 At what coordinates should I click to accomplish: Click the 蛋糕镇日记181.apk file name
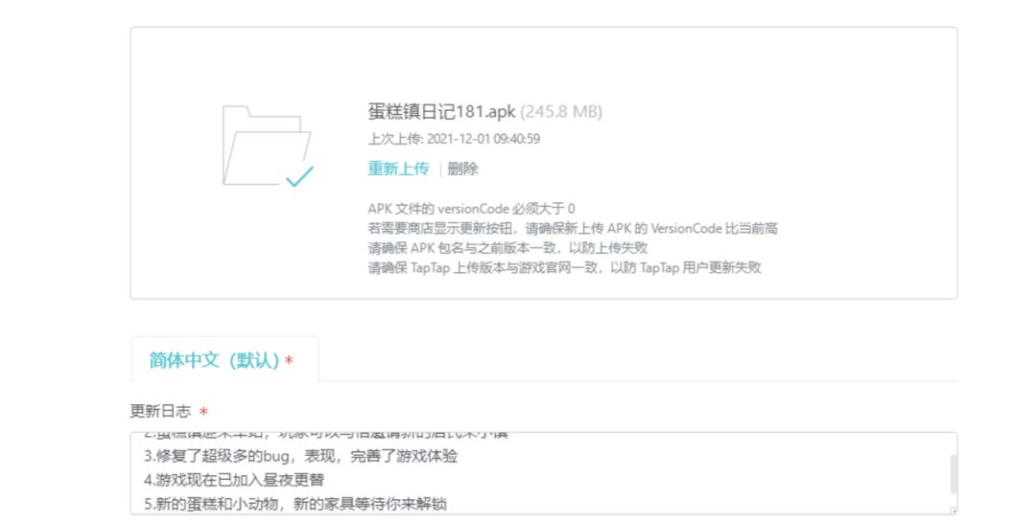pyautogui.click(x=441, y=111)
